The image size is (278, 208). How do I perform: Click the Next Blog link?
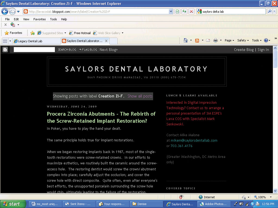pos(109,50)
